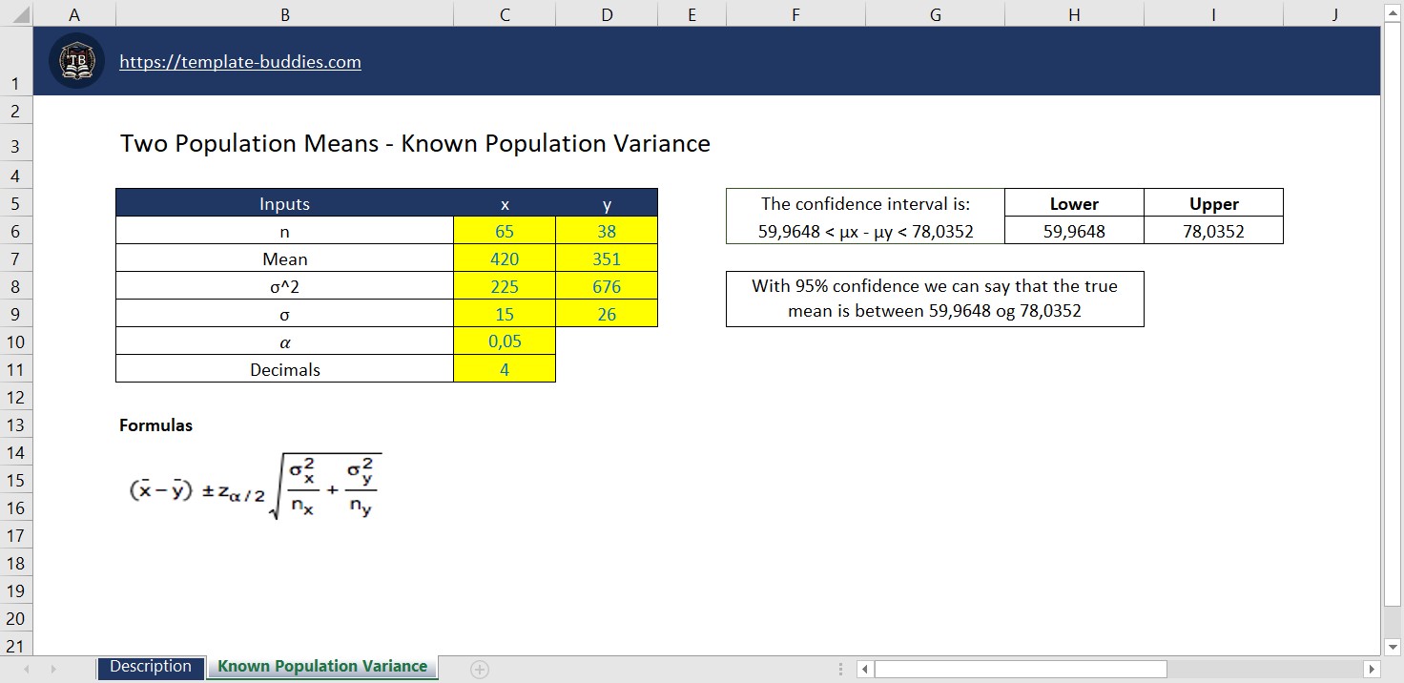Open the template-buddies.com hyperlink
The height and width of the screenshot is (683, 1404).
[x=239, y=62]
